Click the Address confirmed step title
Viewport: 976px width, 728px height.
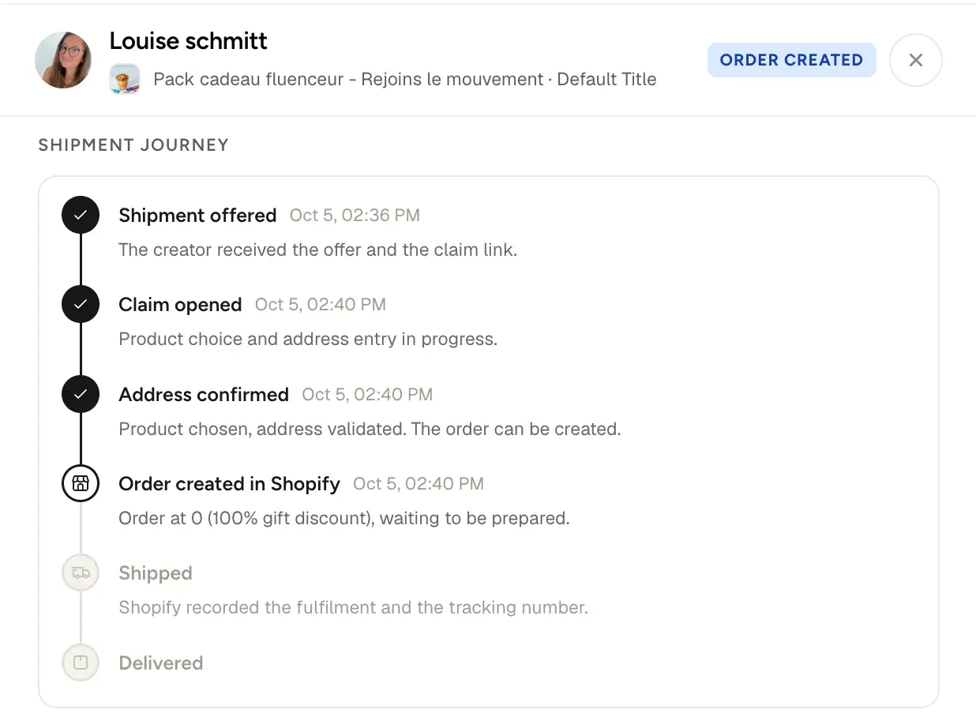pos(204,394)
